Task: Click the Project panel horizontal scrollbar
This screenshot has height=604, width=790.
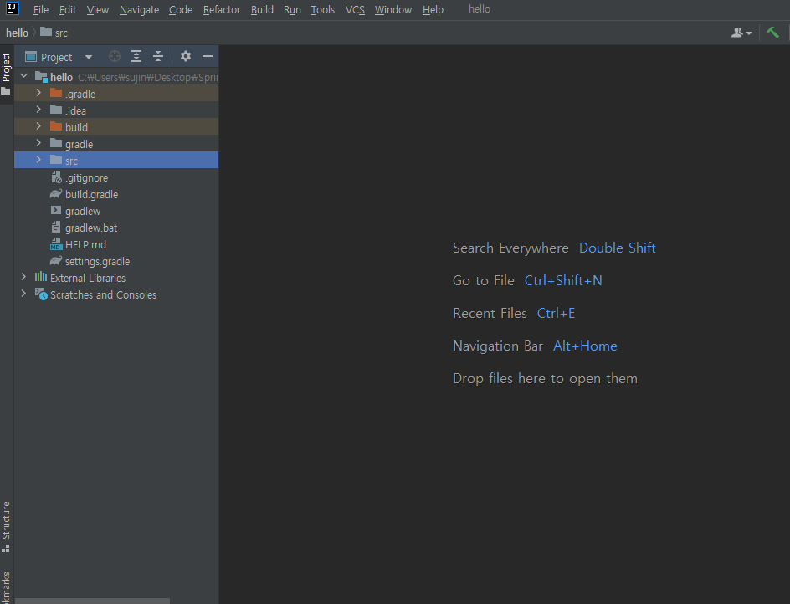Action: (92, 601)
